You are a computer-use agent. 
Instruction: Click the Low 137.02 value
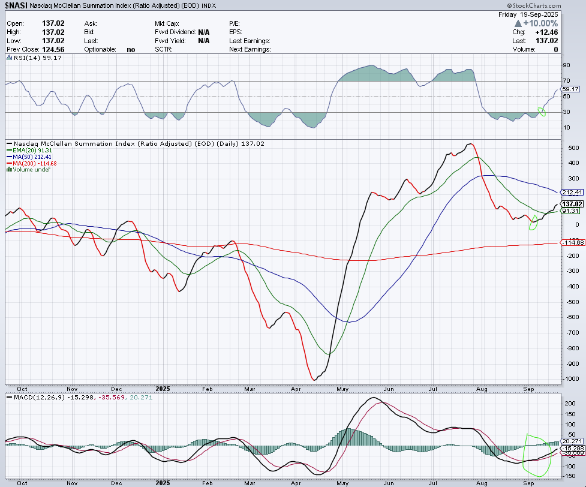coord(53,41)
